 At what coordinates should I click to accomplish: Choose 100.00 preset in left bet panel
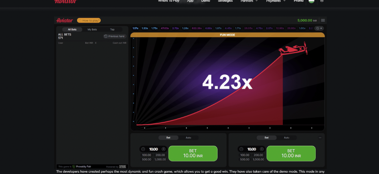(146, 155)
